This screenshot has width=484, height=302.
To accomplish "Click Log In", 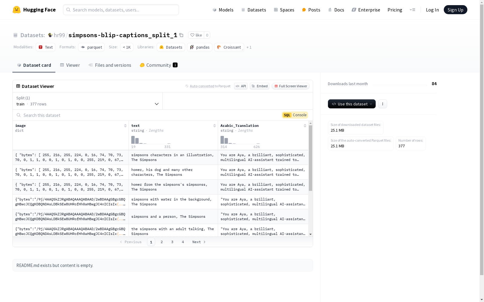I will point(432,10).
